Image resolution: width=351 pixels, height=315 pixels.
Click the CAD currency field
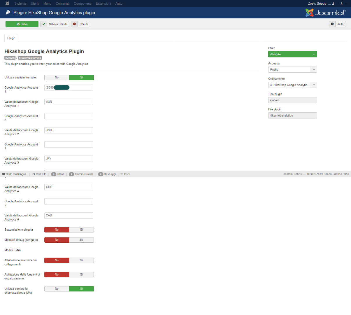pyautogui.click(x=69, y=216)
